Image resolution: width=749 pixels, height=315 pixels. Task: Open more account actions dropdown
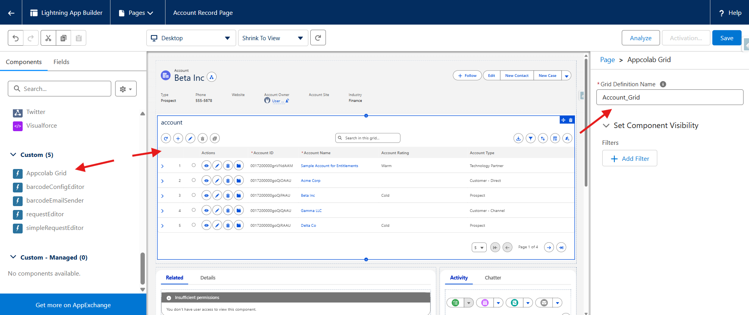[x=566, y=76]
